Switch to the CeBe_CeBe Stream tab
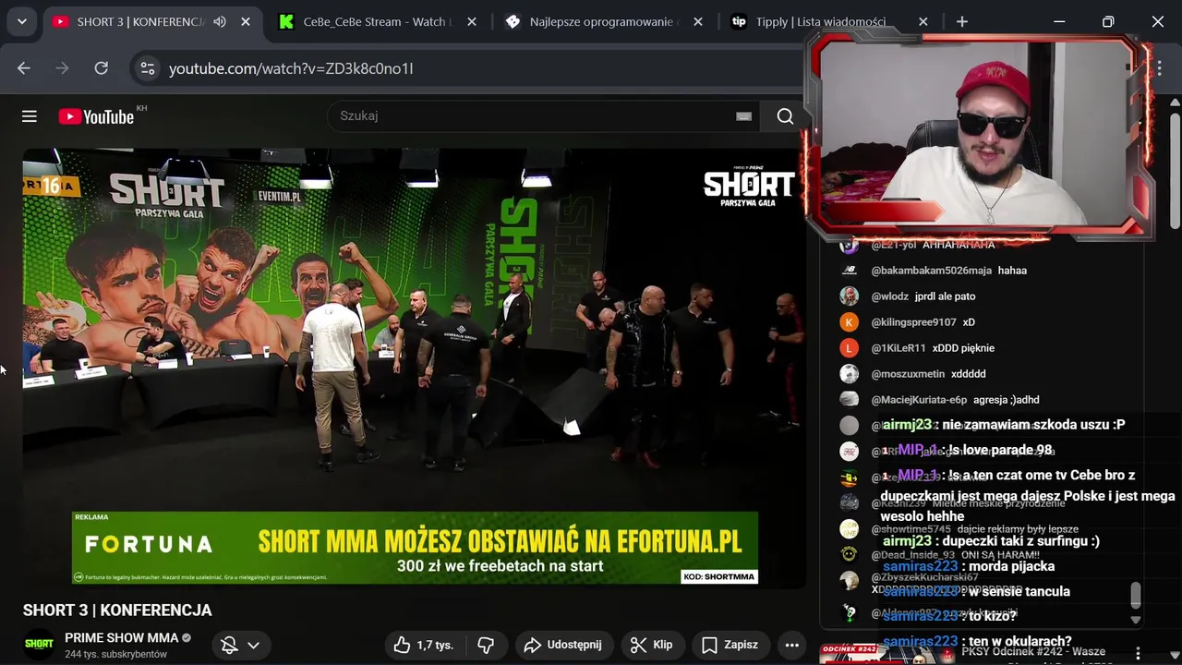The image size is (1182, 665). [x=377, y=21]
